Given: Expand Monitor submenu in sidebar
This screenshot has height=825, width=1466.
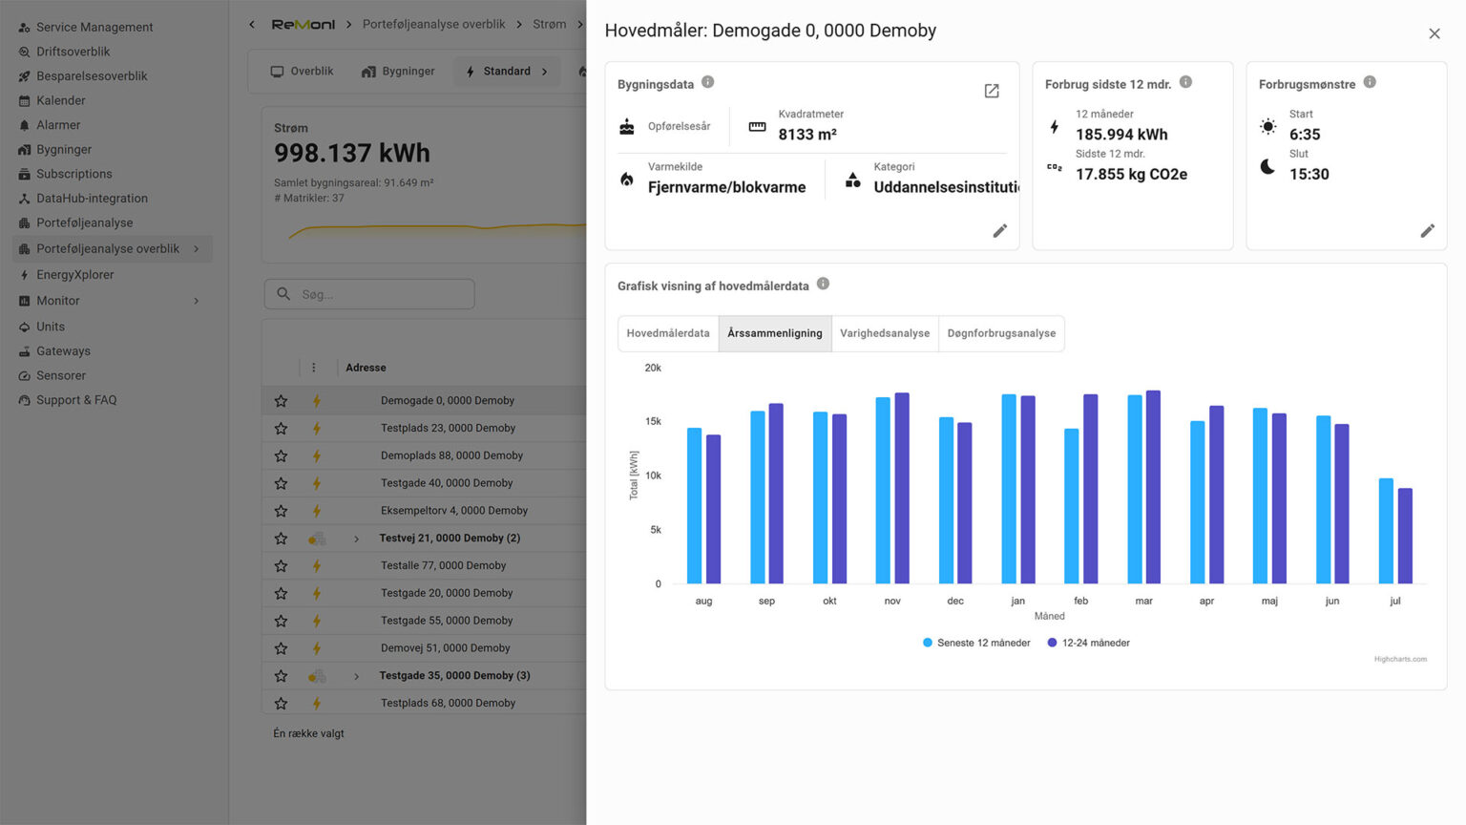Looking at the screenshot, I should coord(197,301).
